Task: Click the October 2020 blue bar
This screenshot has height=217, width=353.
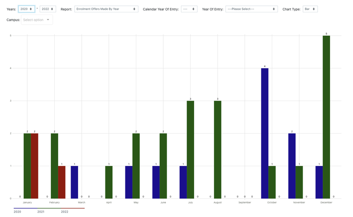Action: [x=265, y=133]
